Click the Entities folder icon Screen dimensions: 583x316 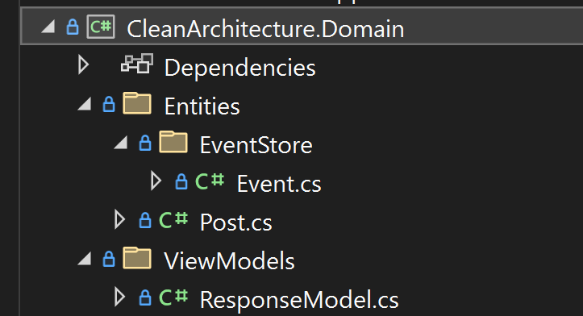[137, 103]
